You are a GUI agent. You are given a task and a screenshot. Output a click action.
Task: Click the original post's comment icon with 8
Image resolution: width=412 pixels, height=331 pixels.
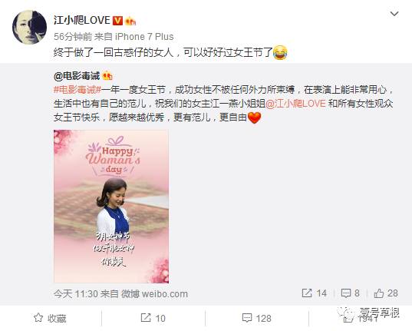pos(351,293)
